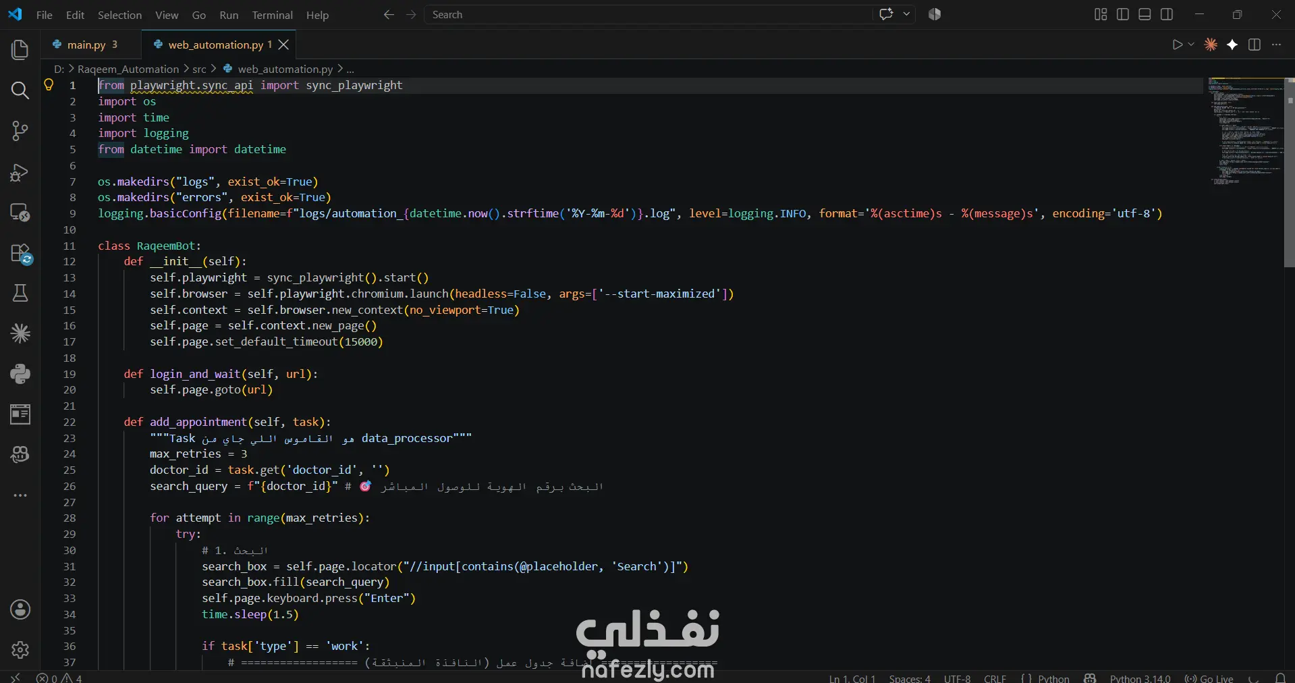Image resolution: width=1295 pixels, height=683 pixels.
Task: Open the Run menu
Action: click(x=229, y=15)
